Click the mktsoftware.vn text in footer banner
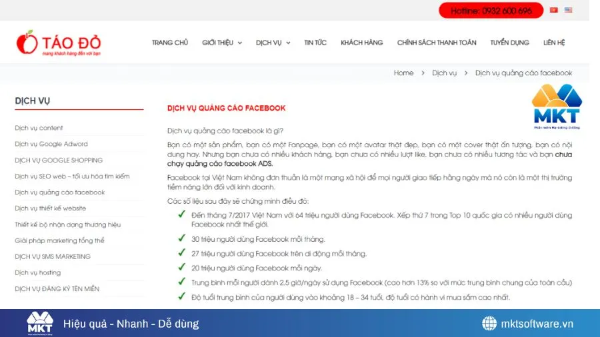The height and width of the screenshot is (337, 600). pos(537,324)
